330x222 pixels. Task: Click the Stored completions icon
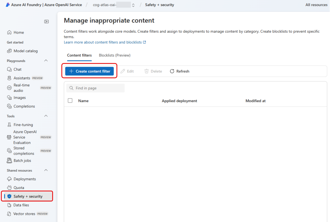pyautogui.click(x=9, y=151)
